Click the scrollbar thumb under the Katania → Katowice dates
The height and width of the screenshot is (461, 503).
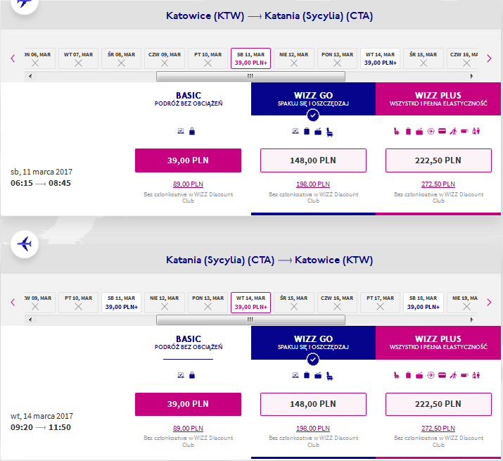(x=250, y=320)
